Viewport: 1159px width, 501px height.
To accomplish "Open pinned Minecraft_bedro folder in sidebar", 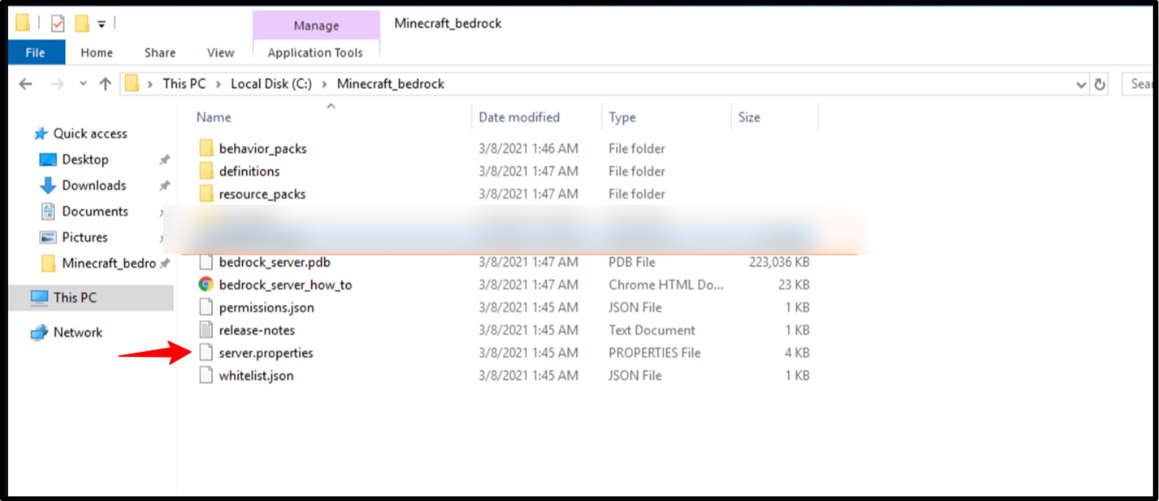I will tap(109, 263).
